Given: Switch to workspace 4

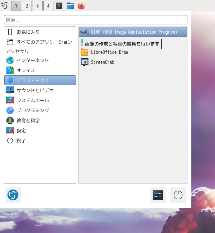Looking at the screenshot, I should [48, 6].
